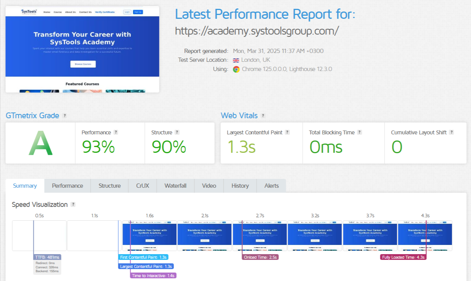The image size is (471, 281).
Task: Click the London, UK location text
Action: (255, 60)
